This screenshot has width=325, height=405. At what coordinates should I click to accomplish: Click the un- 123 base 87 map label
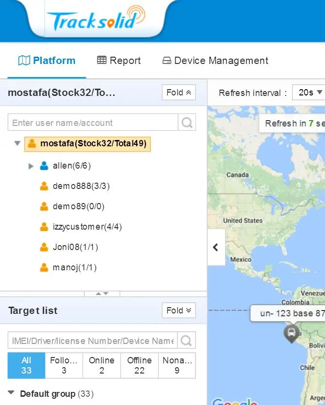288,313
